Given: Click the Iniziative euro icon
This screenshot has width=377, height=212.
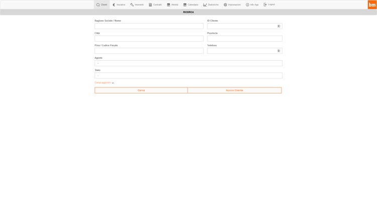Looking at the screenshot, I should tap(114, 5).
